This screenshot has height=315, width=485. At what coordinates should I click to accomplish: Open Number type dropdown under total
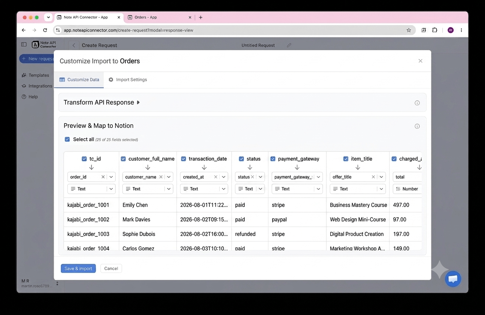[x=407, y=189]
